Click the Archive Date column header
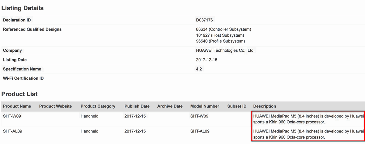The image size is (365, 144). pyautogui.click(x=170, y=106)
